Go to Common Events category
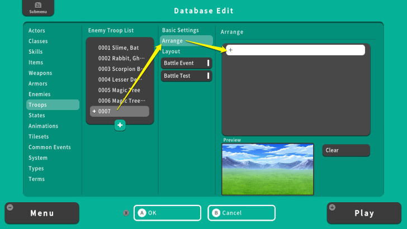Screen dimensions: 407x229 pos(50,147)
